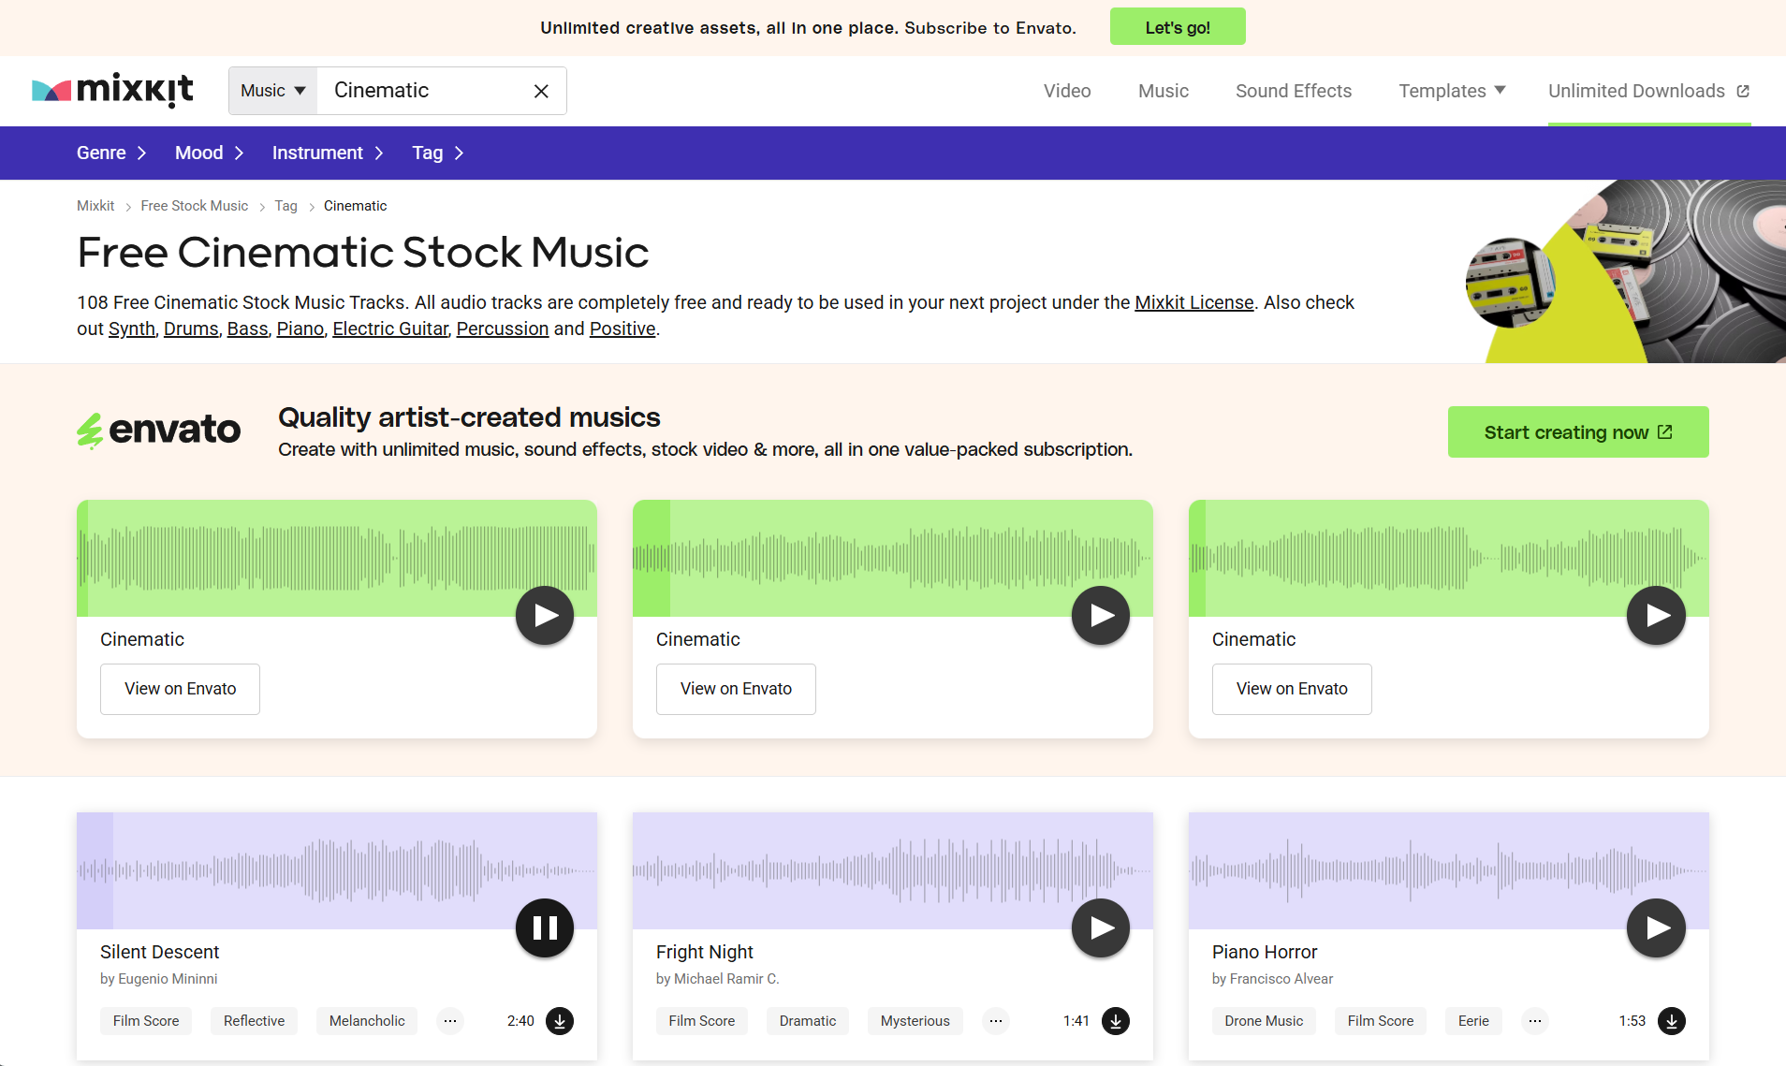Download the Piano Horror track
The image size is (1786, 1066).
tap(1672, 1021)
